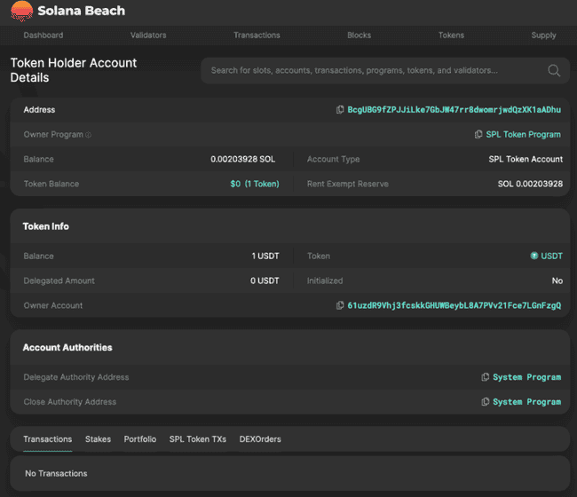Copy the account address via copy icon
The height and width of the screenshot is (497, 577).
[340, 110]
